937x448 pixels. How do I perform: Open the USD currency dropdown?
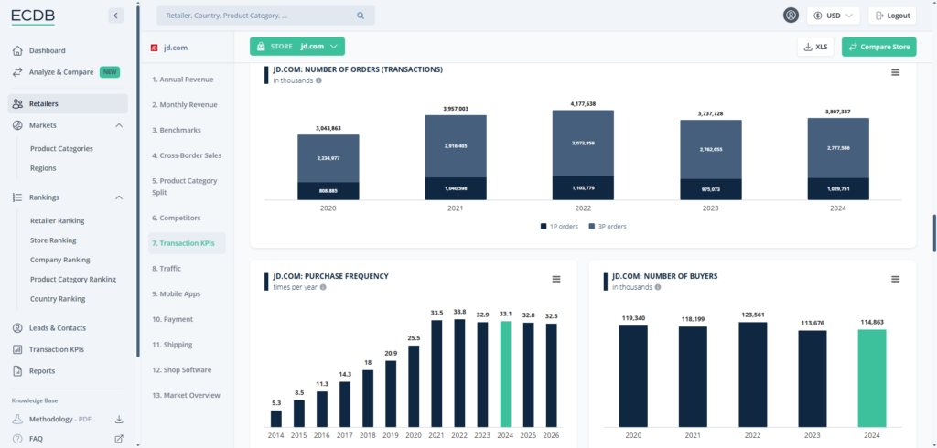(x=833, y=16)
